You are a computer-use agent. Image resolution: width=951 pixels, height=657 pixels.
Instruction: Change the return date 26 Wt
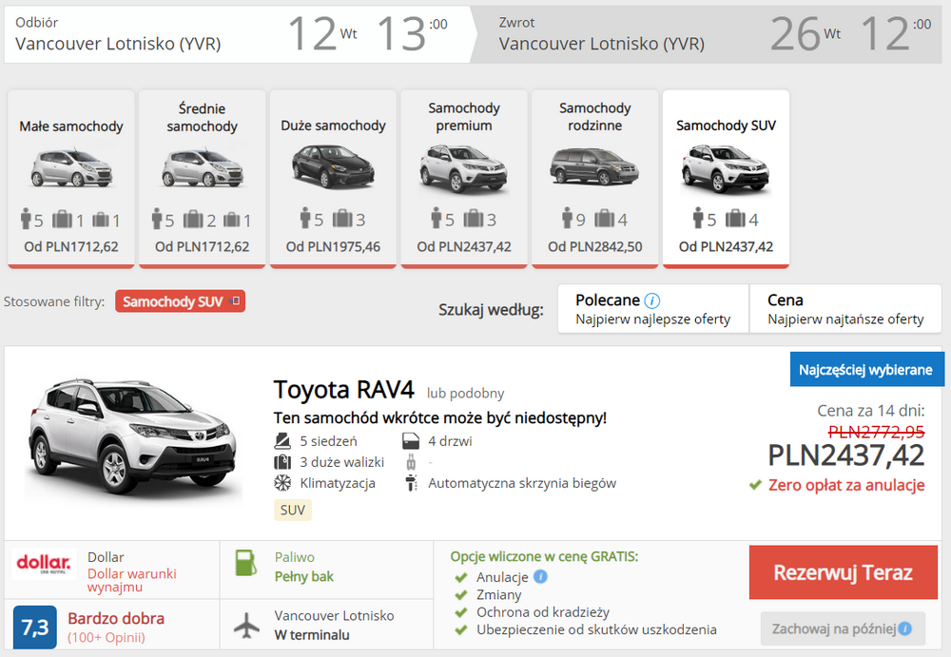pos(805,33)
